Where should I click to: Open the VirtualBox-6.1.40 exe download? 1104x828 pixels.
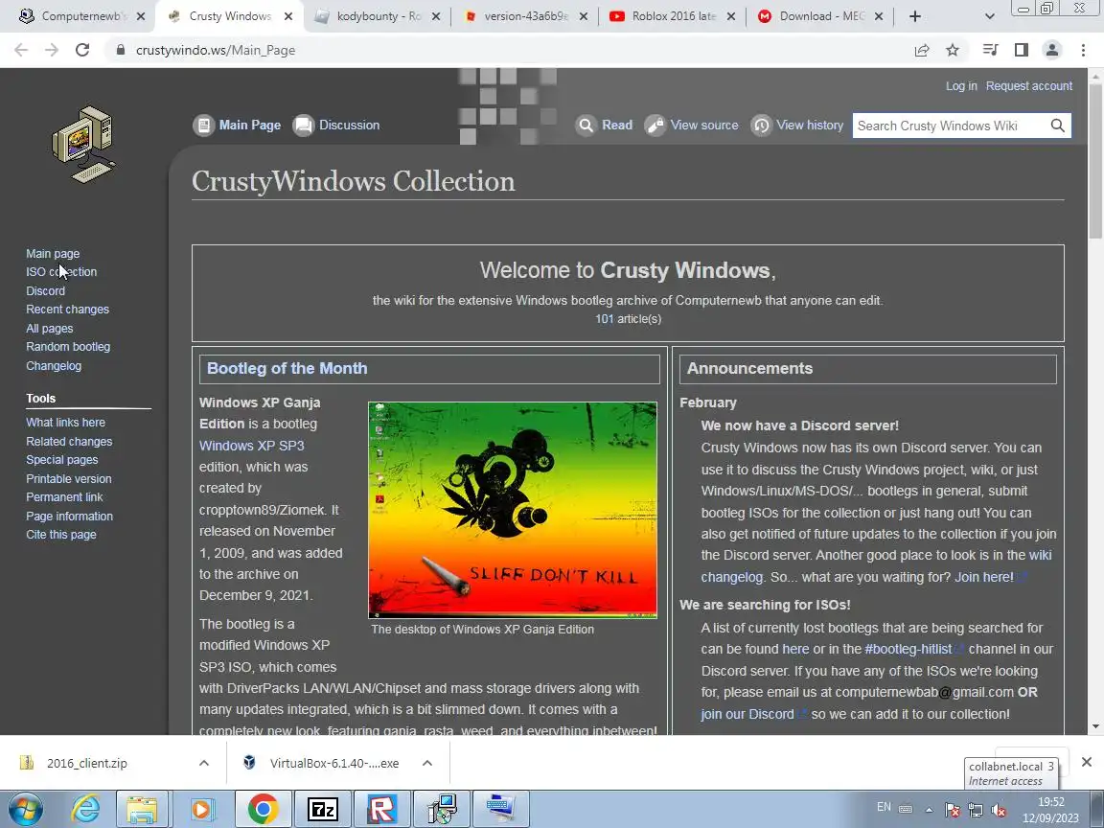tap(334, 763)
